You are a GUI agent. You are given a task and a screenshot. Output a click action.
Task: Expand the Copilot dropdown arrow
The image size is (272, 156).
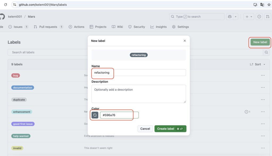236,17
